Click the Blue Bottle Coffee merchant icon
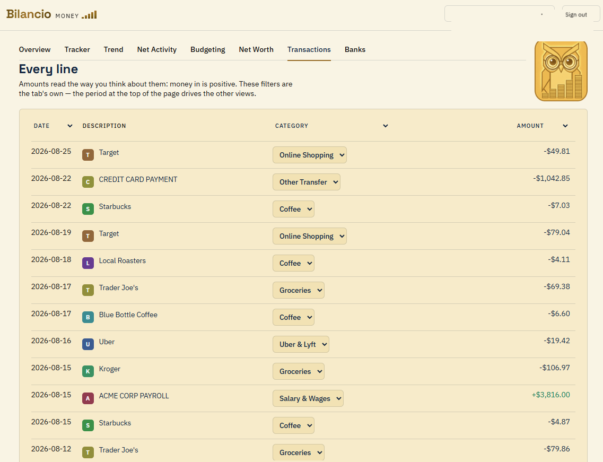Viewport: 603px width, 462px height. 88,317
